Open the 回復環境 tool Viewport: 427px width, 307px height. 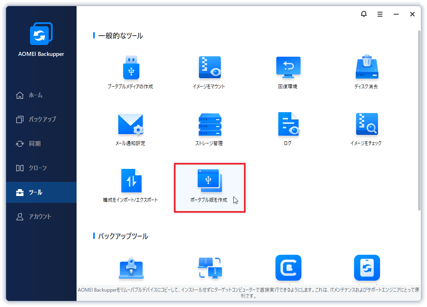[x=288, y=72]
